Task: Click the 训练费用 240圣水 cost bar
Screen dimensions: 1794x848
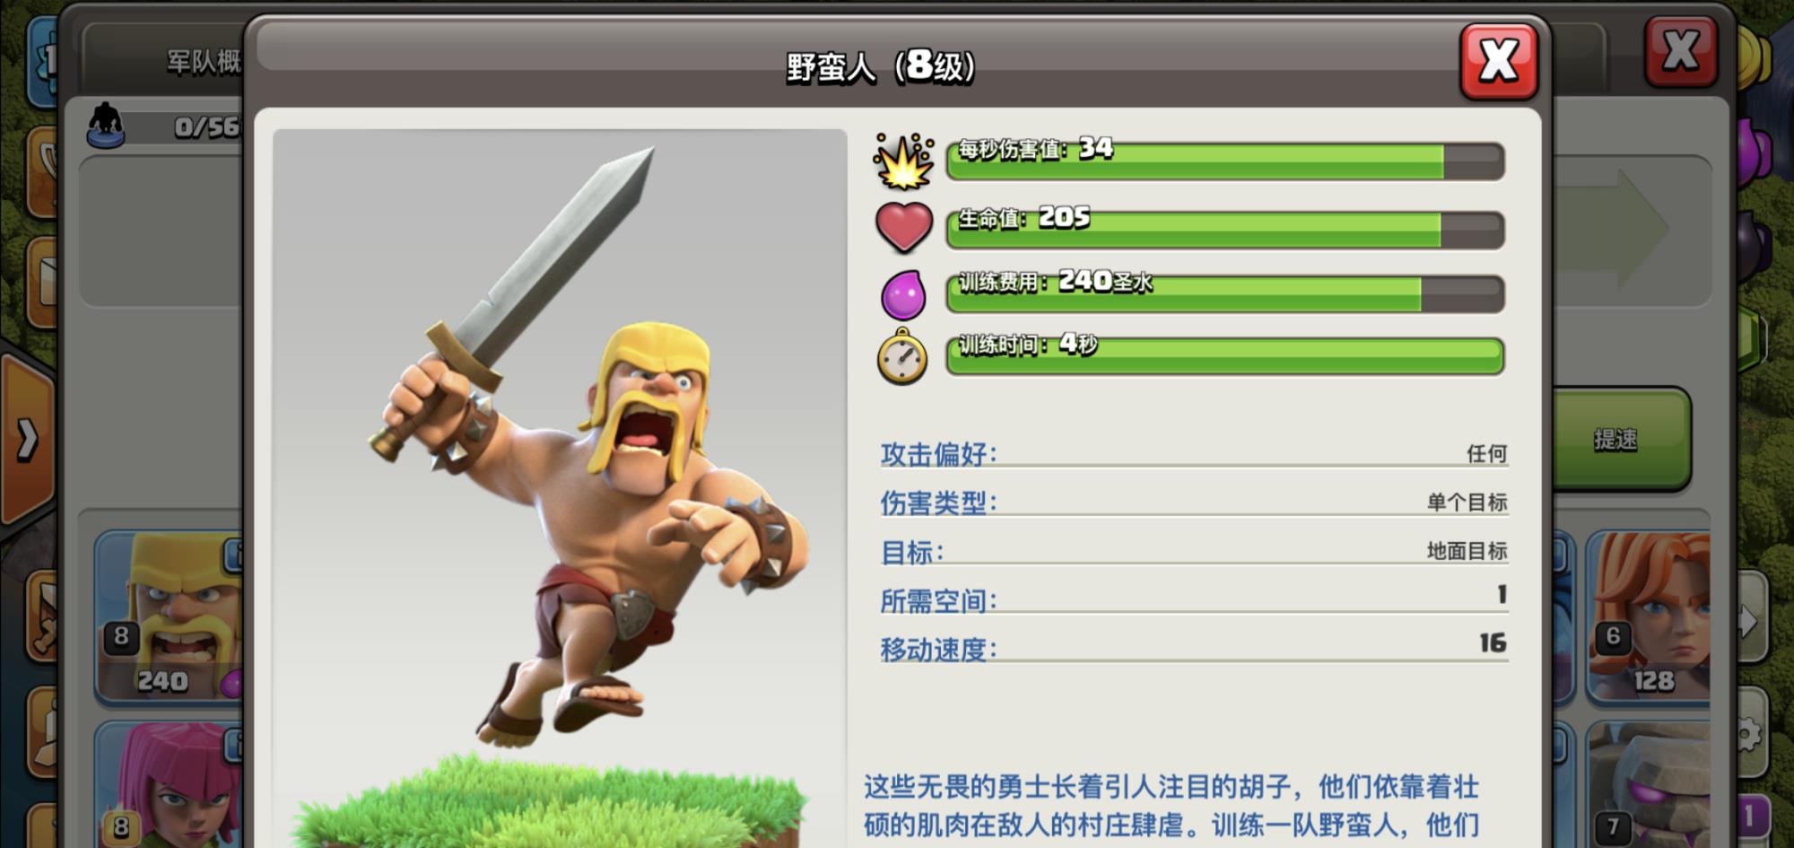Action: [x=1225, y=293]
